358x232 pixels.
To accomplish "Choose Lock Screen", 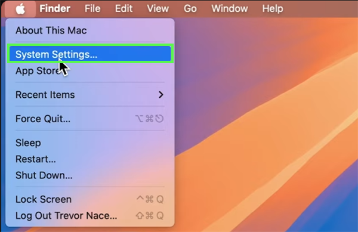I will [90, 199].
